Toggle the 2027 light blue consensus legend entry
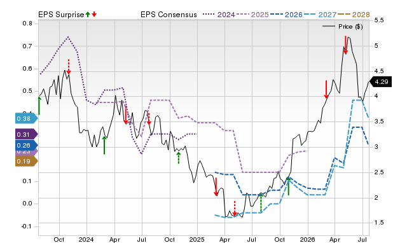The width and height of the screenshot is (407, 243). coord(320,15)
